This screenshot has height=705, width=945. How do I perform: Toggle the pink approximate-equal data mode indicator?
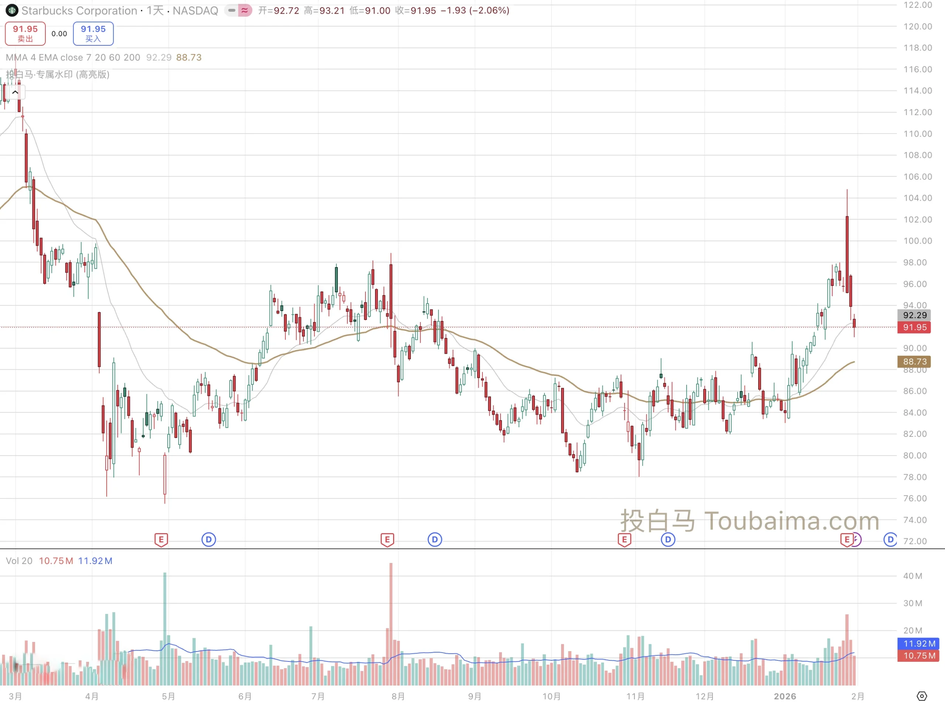click(x=245, y=10)
